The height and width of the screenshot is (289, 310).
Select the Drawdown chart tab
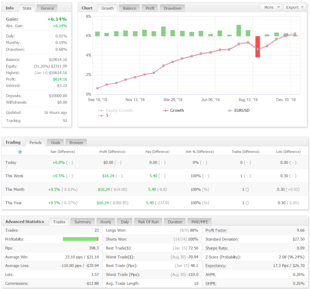coord(172,8)
